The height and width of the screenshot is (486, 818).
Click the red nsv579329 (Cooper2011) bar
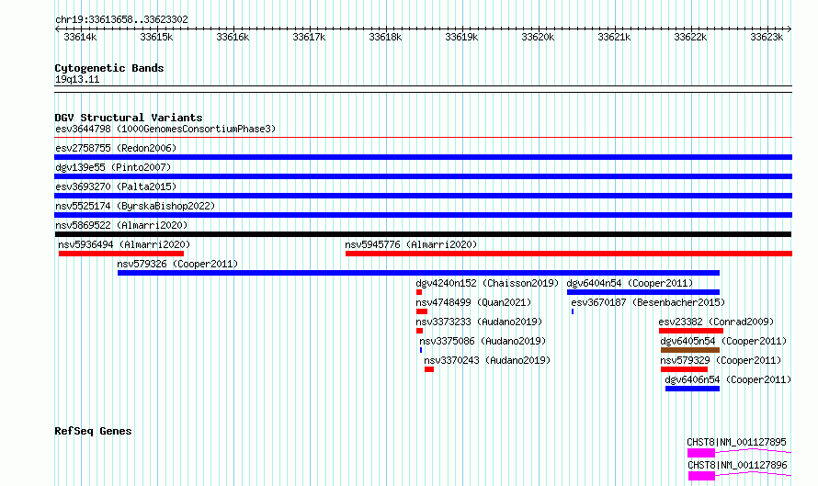click(x=684, y=369)
